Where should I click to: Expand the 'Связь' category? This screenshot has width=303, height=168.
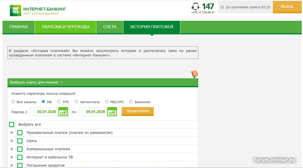12,141
